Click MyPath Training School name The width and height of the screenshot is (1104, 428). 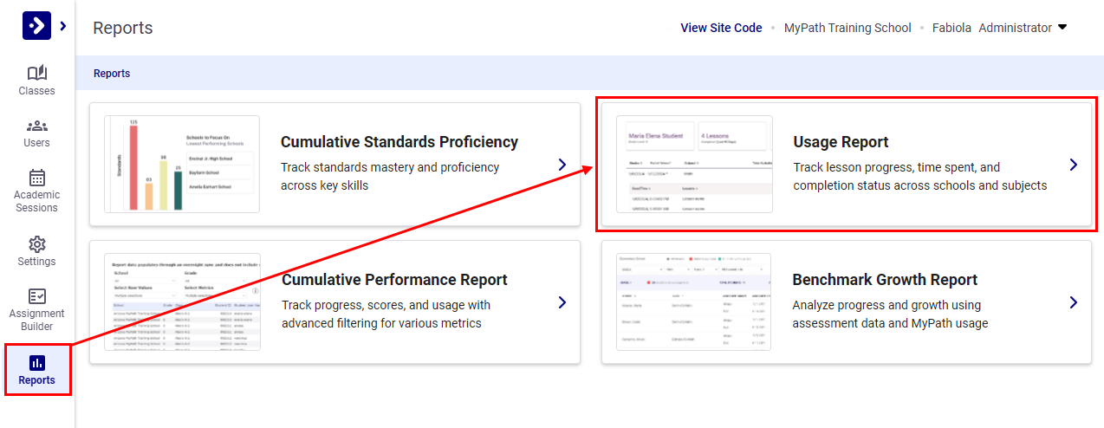pos(847,28)
